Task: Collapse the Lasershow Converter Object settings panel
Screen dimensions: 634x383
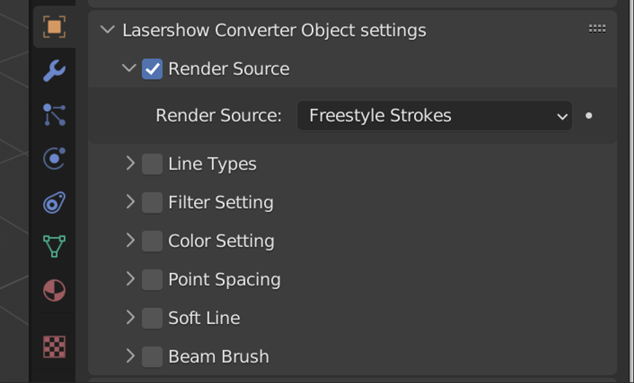Action: tap(108, 30)
